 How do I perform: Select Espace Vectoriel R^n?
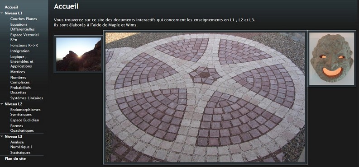[x=24, y=37]
